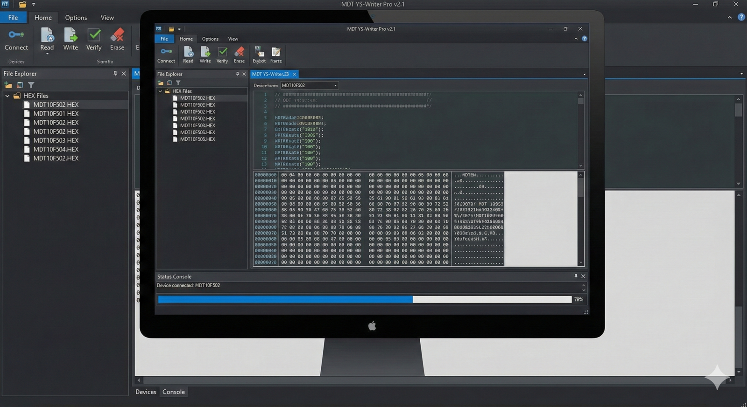Click the Erase icon in the front window
The height and width of the screenshot is (407, 747).
point(239,51)
